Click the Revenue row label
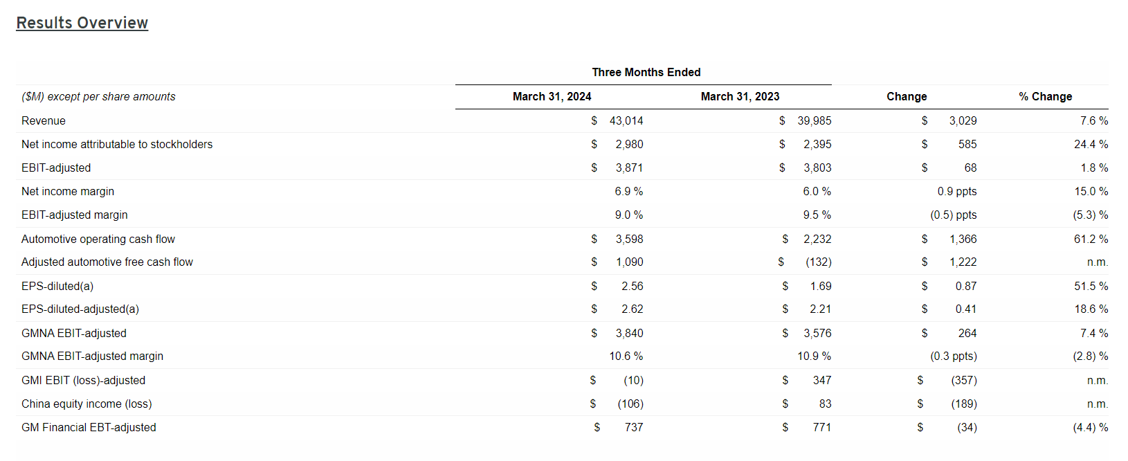Screen dimensions: 1128x461 44,121
